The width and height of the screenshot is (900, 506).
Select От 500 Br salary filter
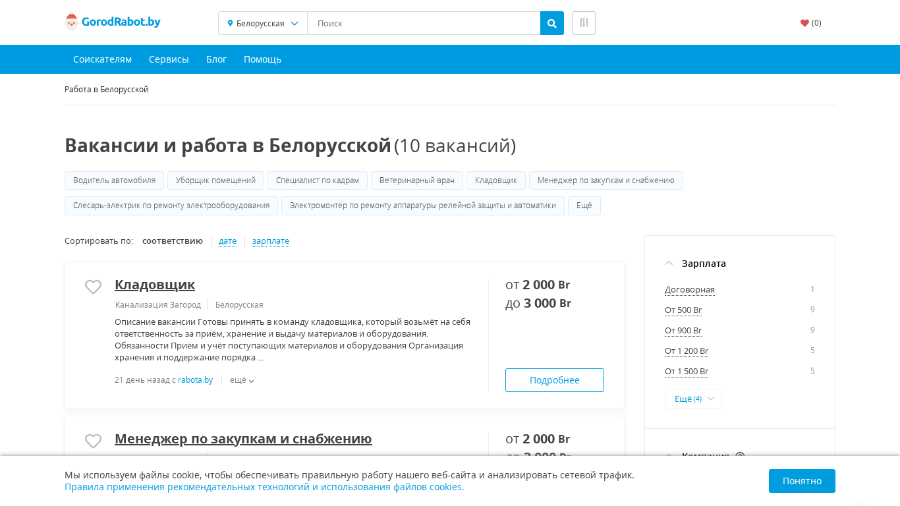click(683, 310)
